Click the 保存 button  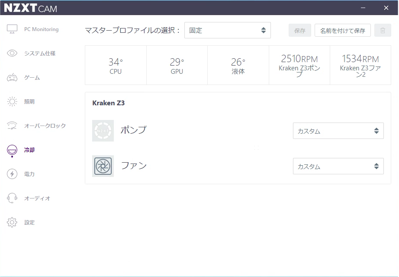click(x=300, y=31)
